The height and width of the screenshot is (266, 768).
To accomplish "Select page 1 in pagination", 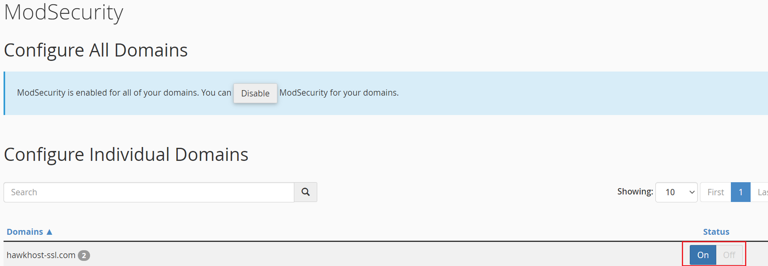I will pos(740,192).
